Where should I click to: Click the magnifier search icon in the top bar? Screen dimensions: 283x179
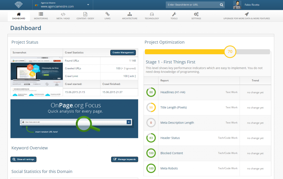click(221, 5)
